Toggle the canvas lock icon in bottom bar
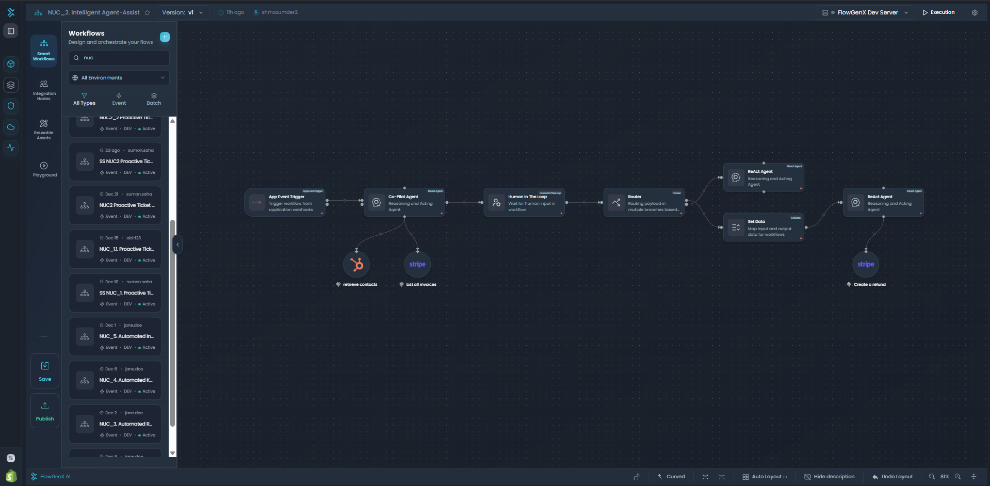 pos(637,477)
